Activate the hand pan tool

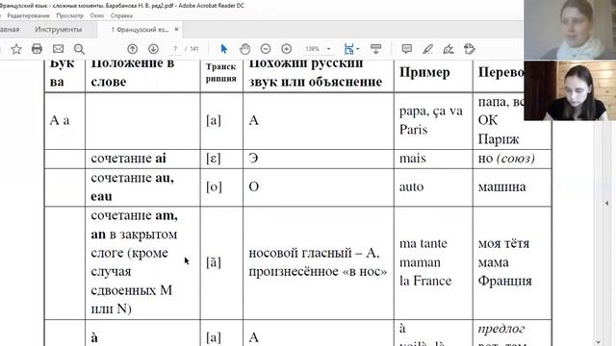(x=244, y=49)
